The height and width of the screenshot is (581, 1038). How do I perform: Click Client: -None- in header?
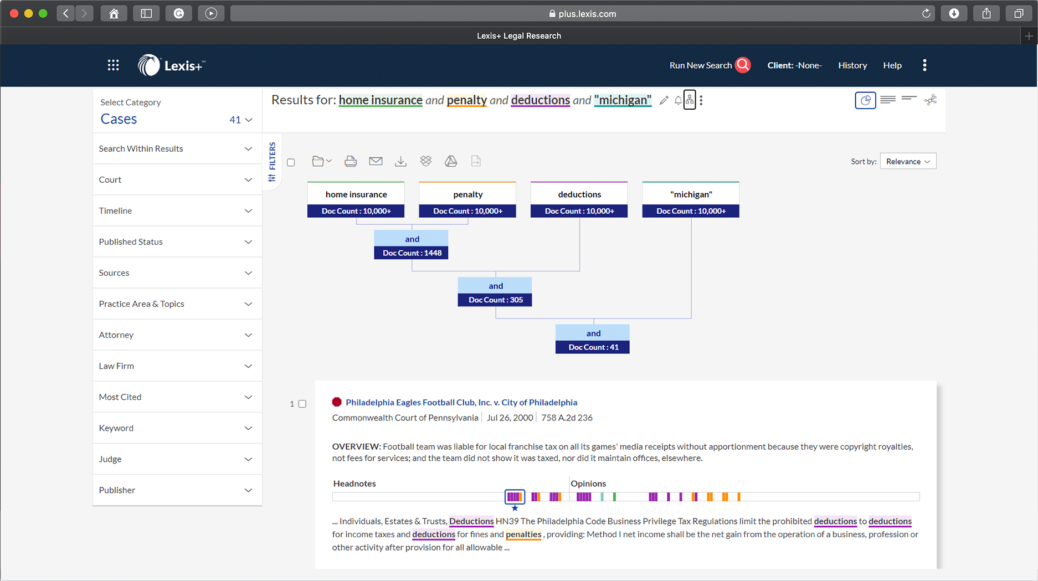click(x=794, y=65)
